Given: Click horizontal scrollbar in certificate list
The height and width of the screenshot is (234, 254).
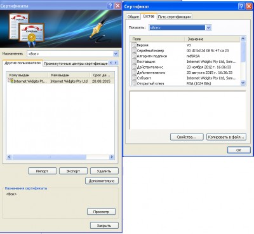Looking at the screenshot, I should coord(60,157).
